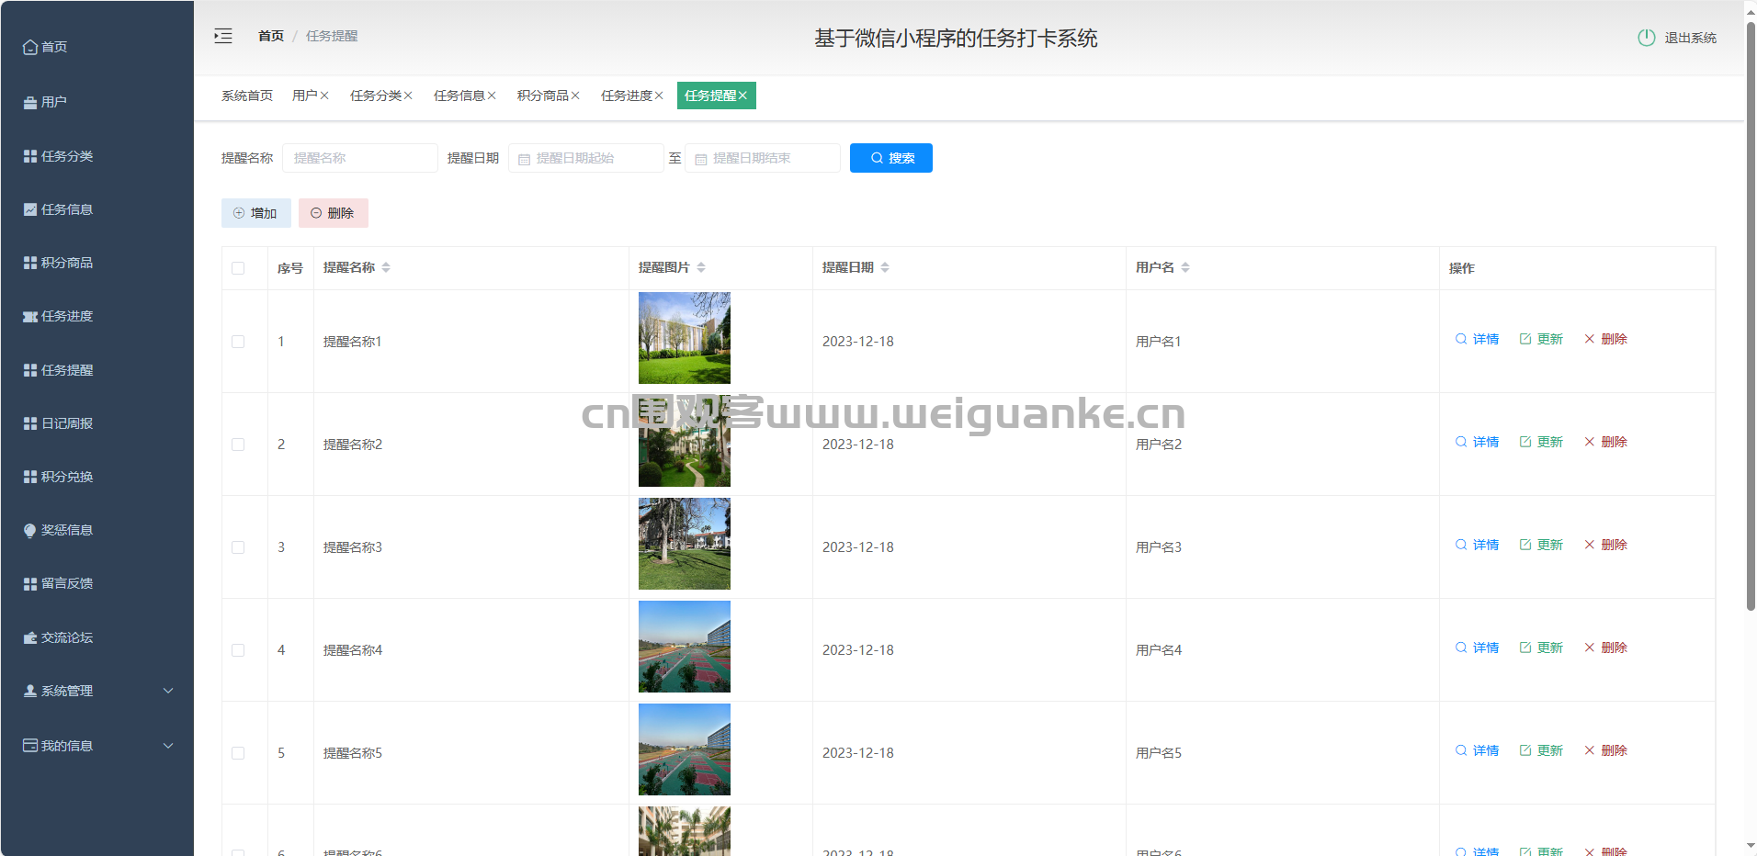Click the 增加 button to add reminder
The image size is (1757, 856).
pyautogui.click(x=255, y=213)
